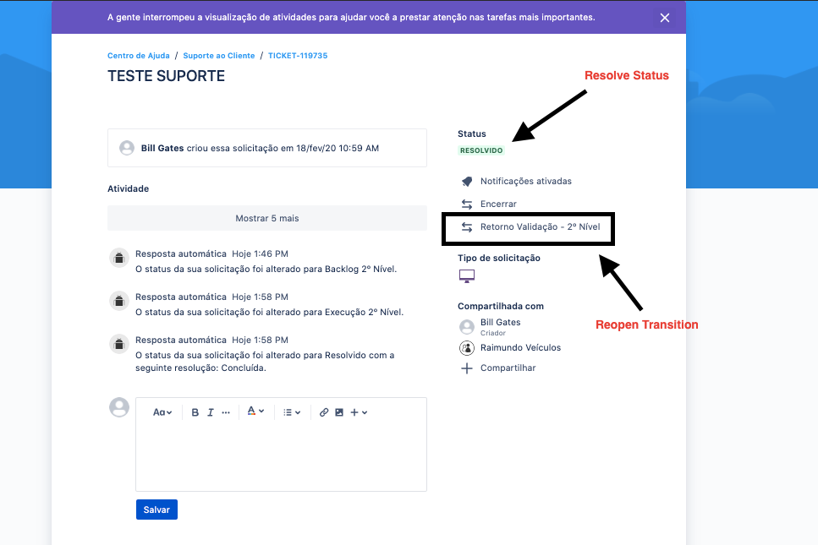Click the Retorno Validação transition arrows icon
The image size is (818, 545).
pos(467,227)
